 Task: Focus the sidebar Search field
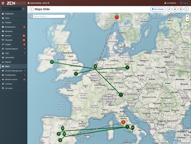[x=12, y=9]
